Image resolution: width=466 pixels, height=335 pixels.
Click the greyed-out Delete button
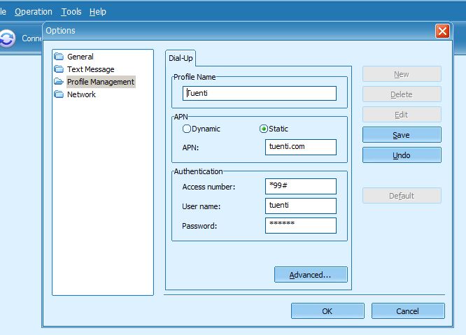click(x=402, y=94)
